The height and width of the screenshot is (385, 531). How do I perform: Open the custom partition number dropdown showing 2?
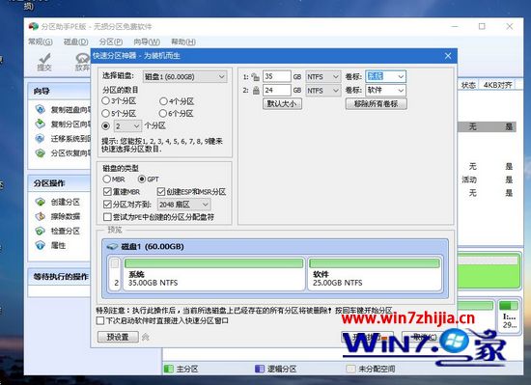[x=127, y=126]
